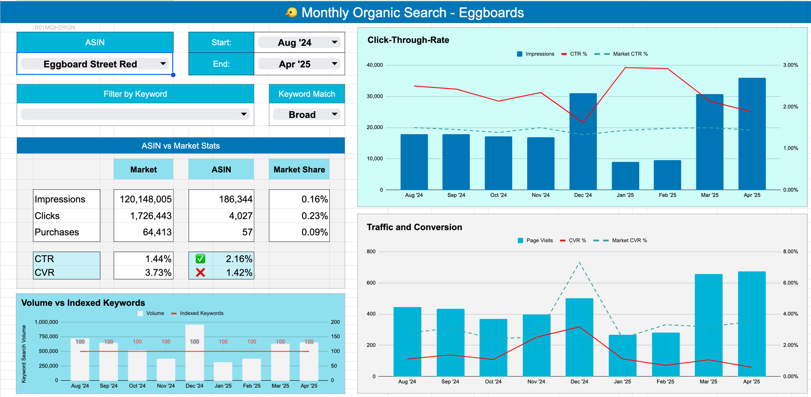Click the chick emoji icon in title
This screenshot has height=397, width=811.
click(x=291, y=13)
